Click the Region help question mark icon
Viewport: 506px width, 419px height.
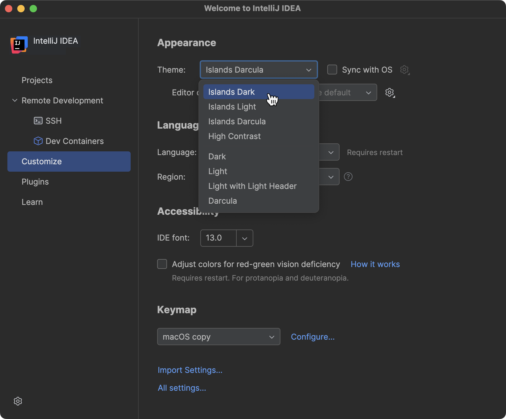click(348, 177)
